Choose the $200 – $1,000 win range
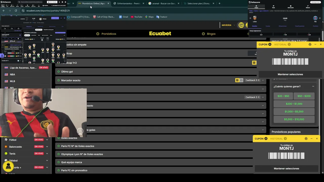 (x=294, y=104)
